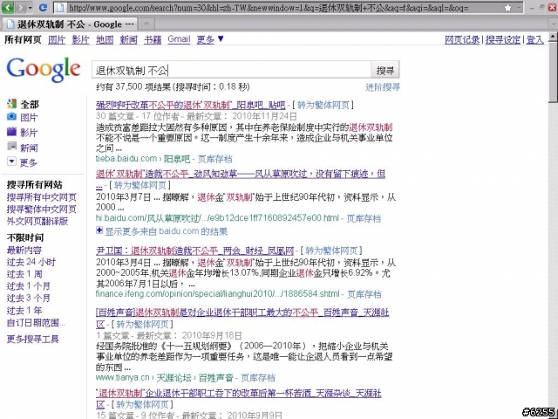
Task: Click the 搜寻设定 link
Action: (x=502, y=39)
